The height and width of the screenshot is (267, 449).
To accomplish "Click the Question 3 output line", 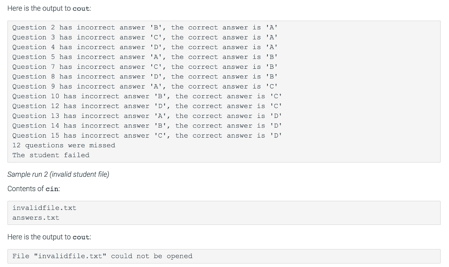I will (x=145, y=37).
